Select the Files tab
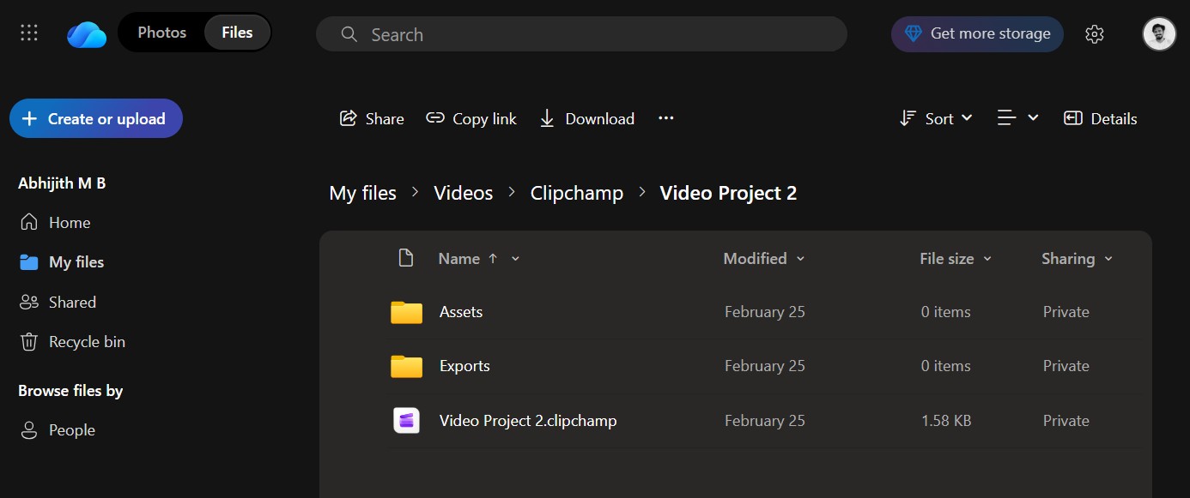 tap(236, 32)
